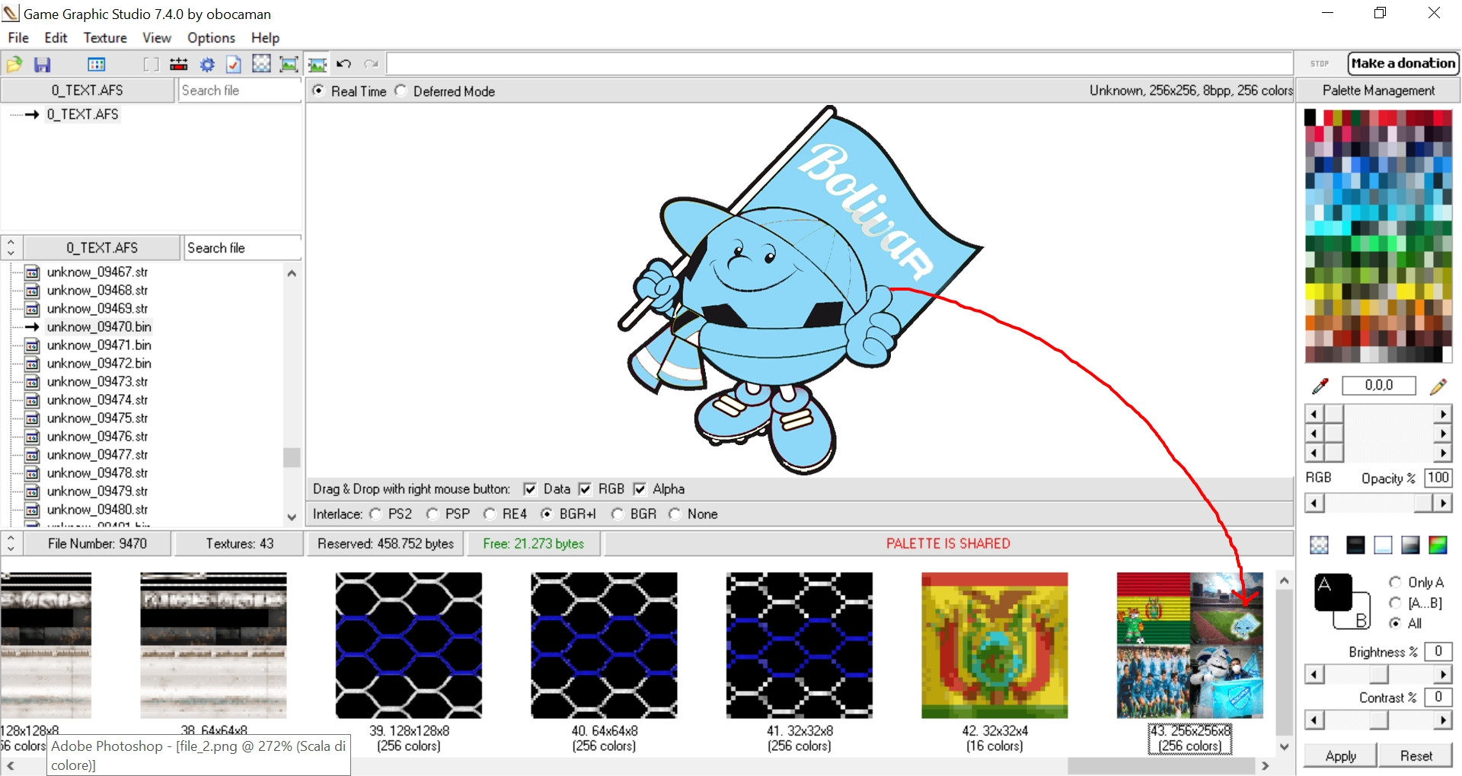Select unknow_09471.bin in the file list
Screen dimensions: 1462x776
click(x=99, y=345)
